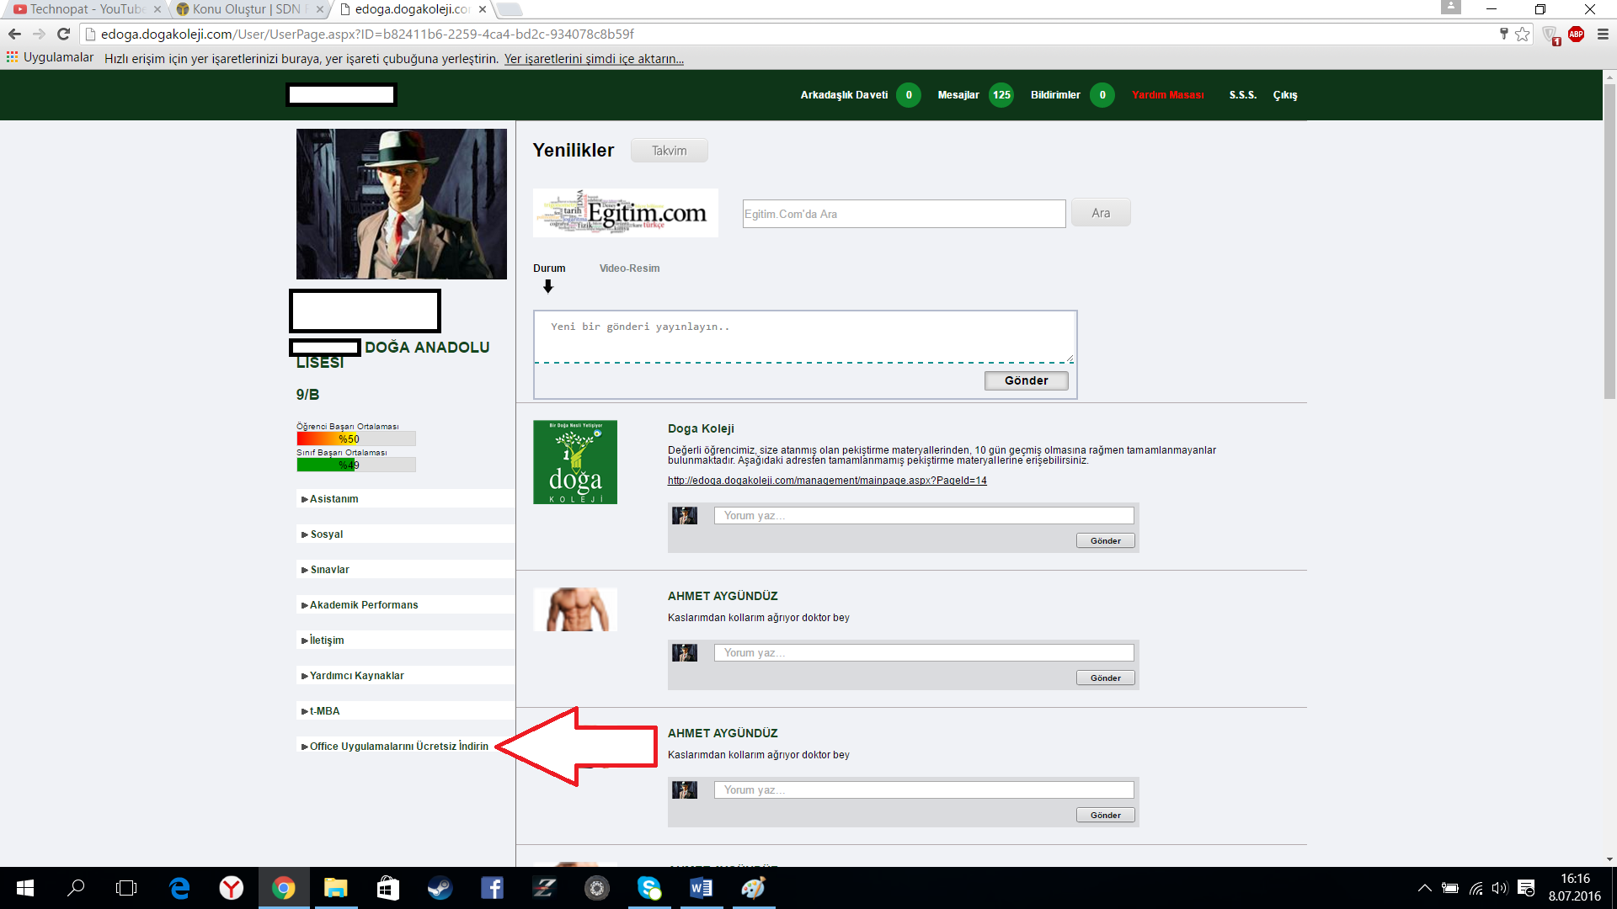Expand the Sınavlar sidebar section
Screen dimensions: 1617x909
pos(329,570)
